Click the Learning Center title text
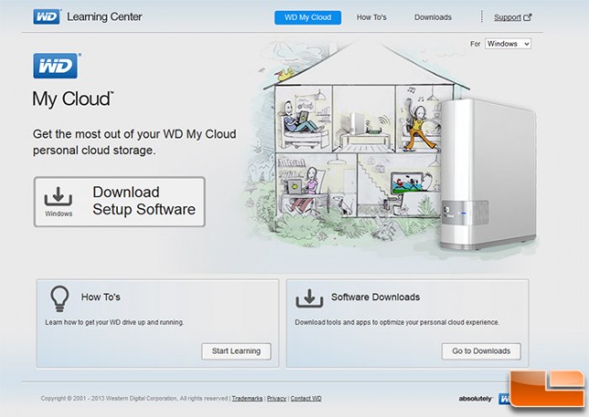This screenshot has width=589, height=417. coord(104,17)
